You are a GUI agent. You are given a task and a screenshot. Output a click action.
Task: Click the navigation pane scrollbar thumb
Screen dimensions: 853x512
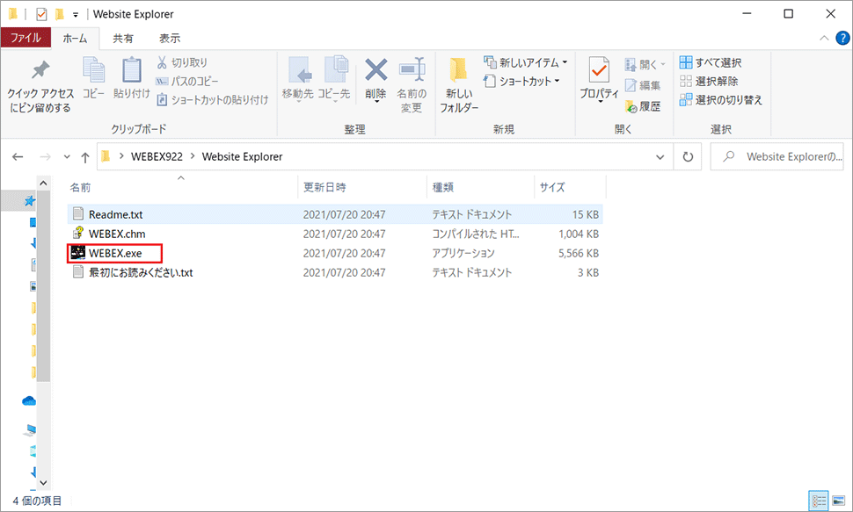click(x=43, y=287)
